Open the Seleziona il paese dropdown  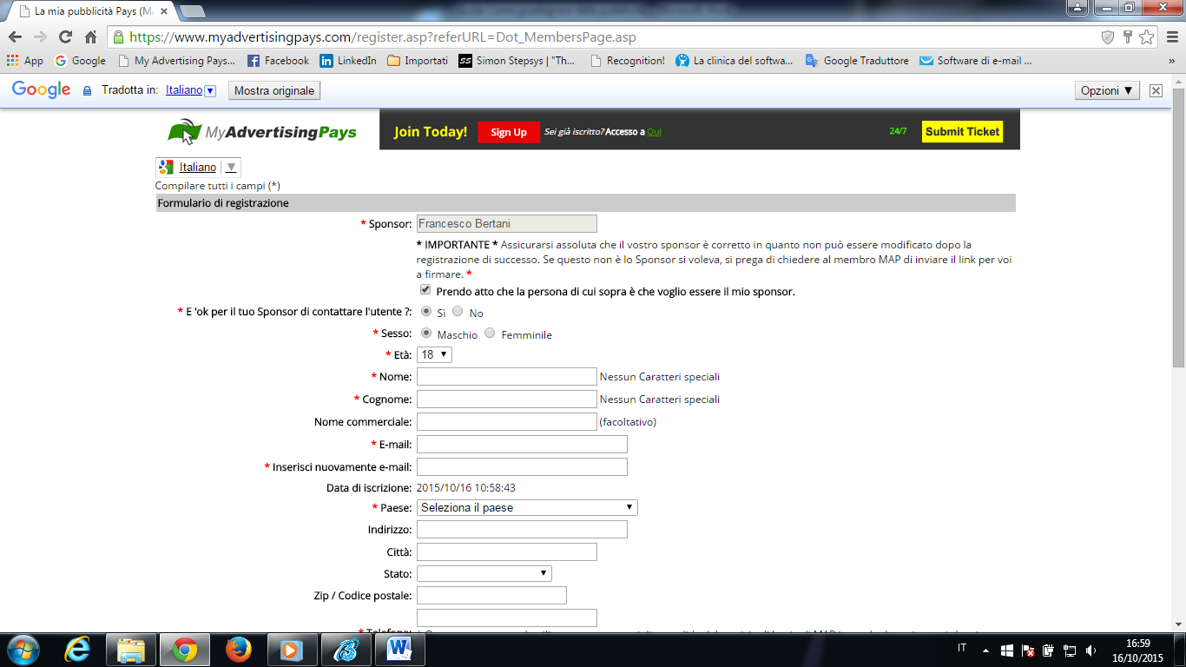pyautogui.click(x=527, y=507)
